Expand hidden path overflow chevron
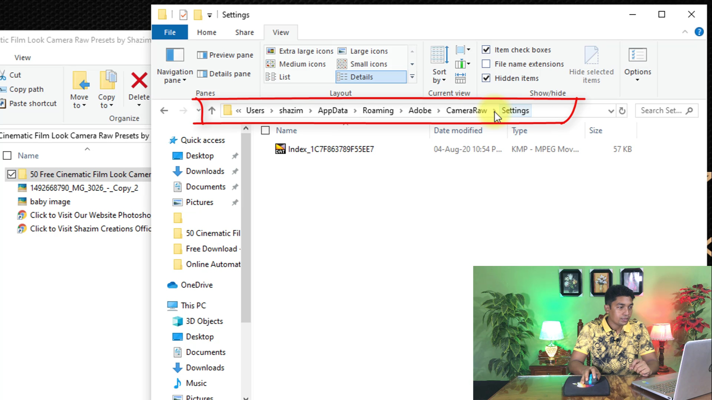Screen dimensions: 712x400 (x=238, y=111)
